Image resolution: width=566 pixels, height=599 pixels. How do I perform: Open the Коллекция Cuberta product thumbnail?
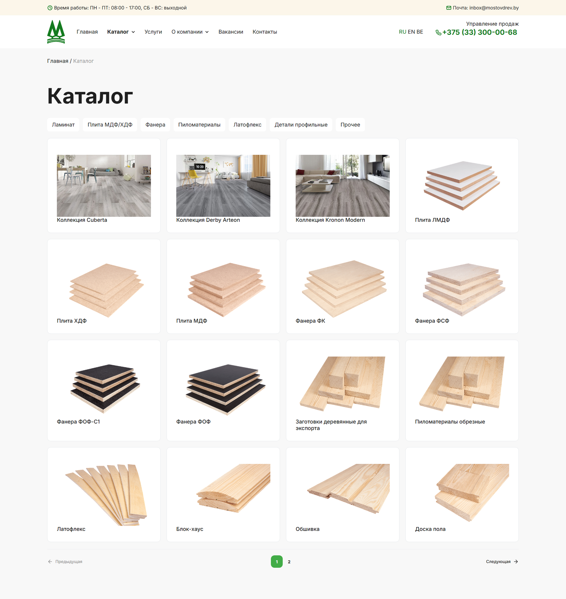click(104, 186)
